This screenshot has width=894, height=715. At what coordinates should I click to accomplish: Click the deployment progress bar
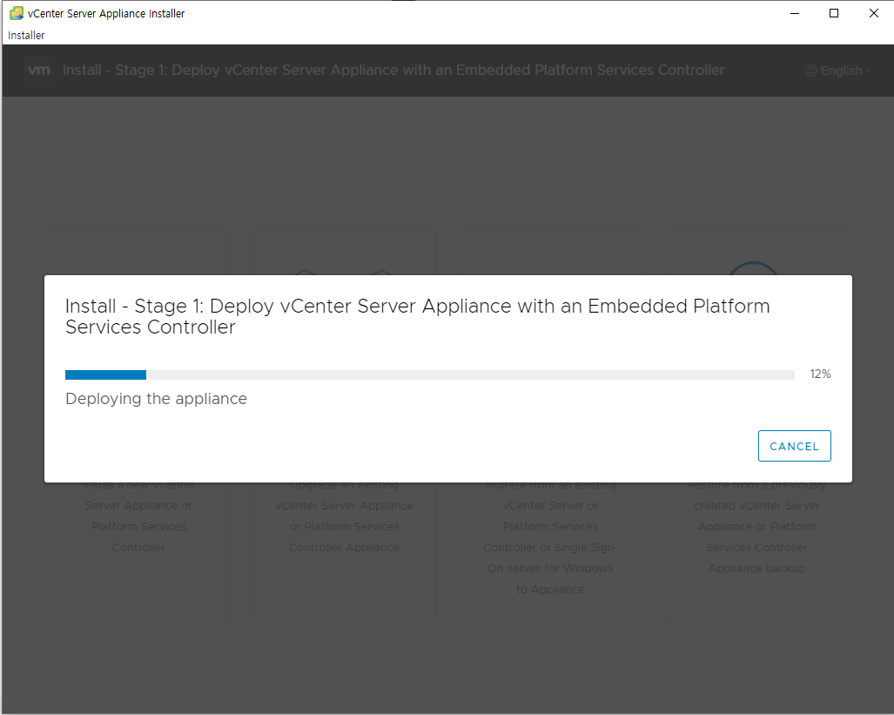pos(430,374)
